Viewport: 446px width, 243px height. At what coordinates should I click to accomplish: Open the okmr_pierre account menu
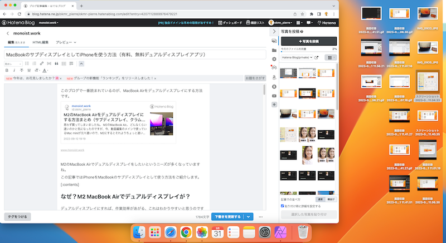[280, 23]
